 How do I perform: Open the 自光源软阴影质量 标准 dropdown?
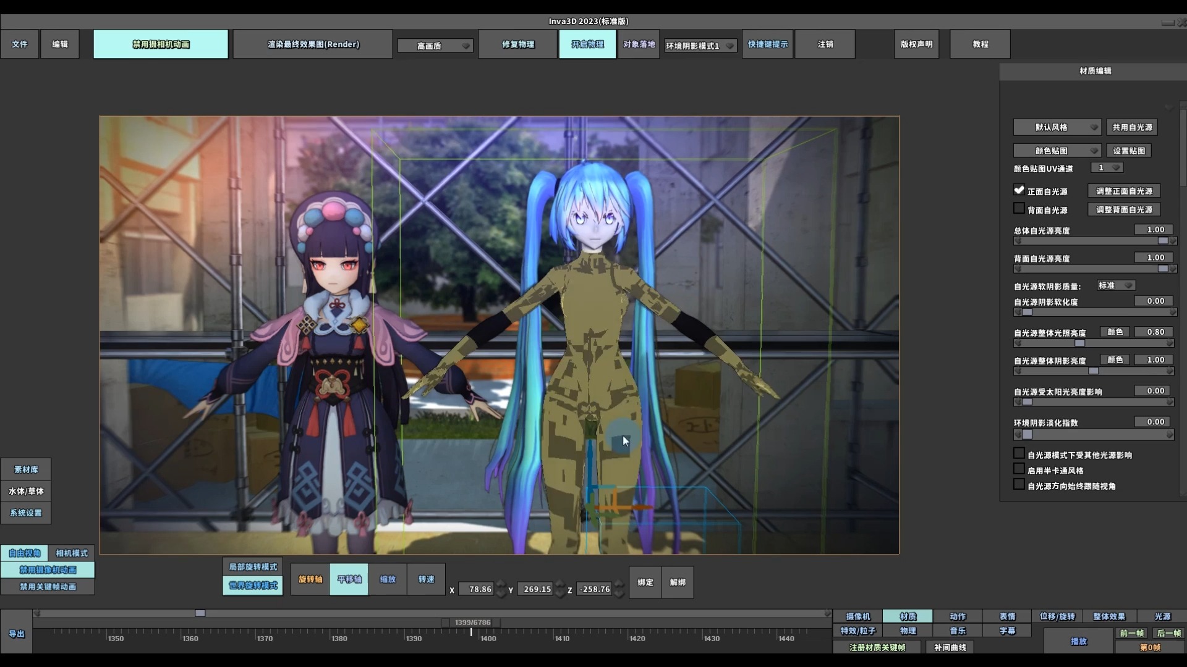(1116, 285)
